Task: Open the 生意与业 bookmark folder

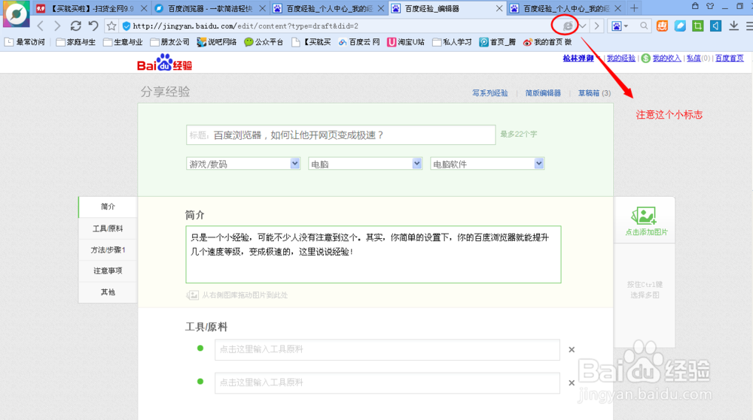Action: (x=123, y=42)
